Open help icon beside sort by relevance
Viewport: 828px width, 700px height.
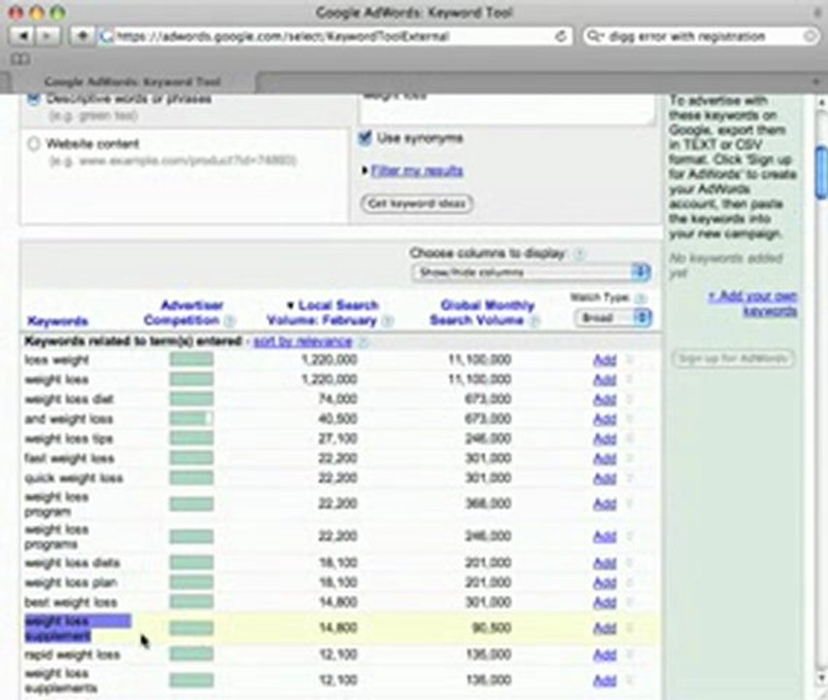(x=363, y=342)
